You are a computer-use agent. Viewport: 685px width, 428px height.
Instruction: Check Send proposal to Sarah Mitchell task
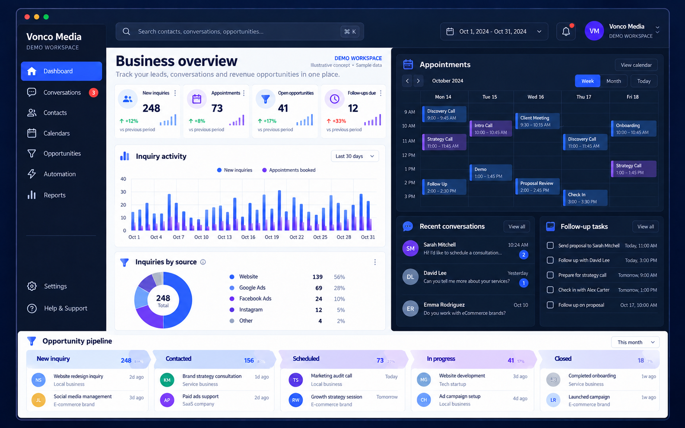point(550,245)
